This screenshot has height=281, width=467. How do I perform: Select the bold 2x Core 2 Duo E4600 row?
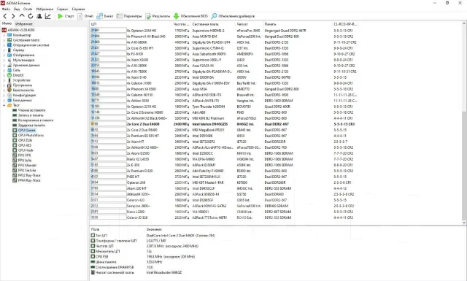[x=223, y=124]
